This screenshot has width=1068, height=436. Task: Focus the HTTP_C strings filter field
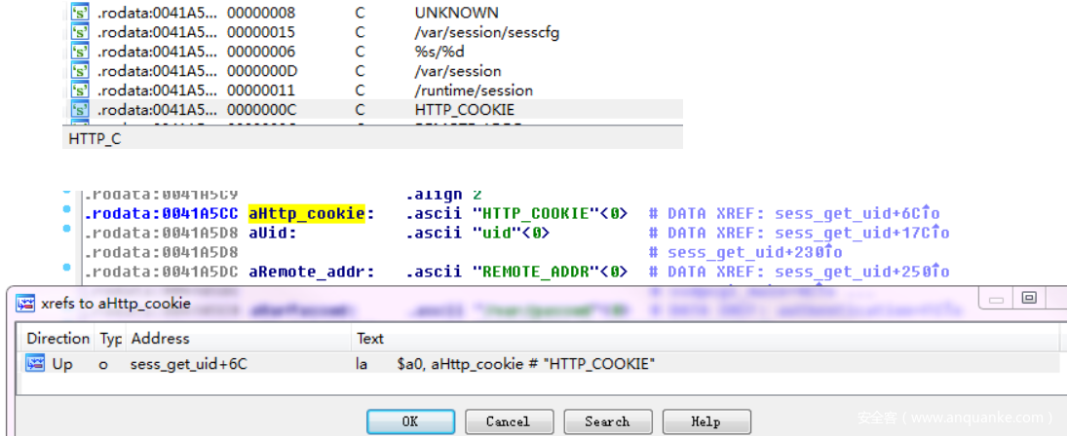370,139
